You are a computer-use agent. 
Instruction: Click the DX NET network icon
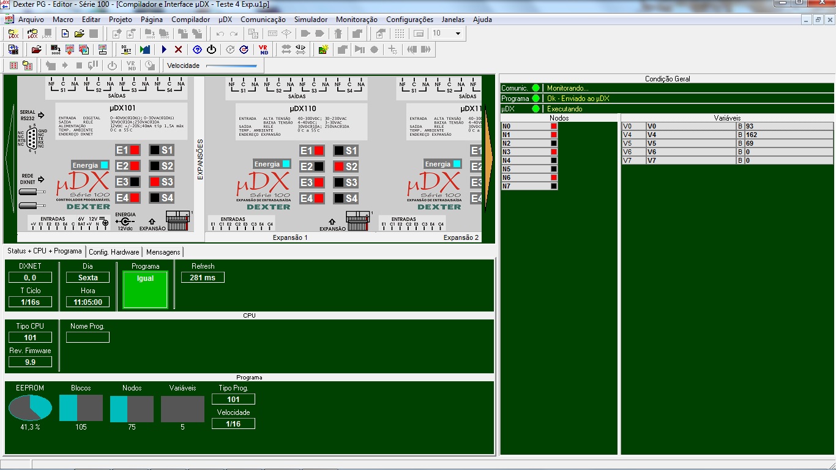pos(126,50)
